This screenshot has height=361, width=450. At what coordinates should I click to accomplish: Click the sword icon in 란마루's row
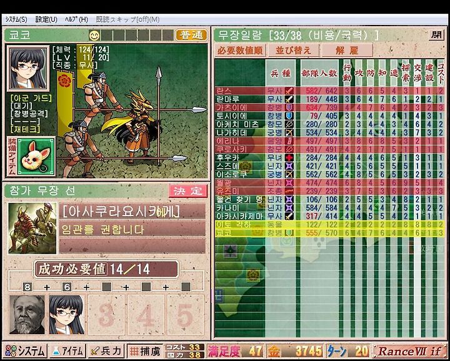click(289, 99)
